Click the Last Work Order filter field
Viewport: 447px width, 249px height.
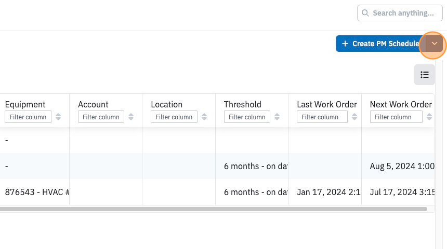tap(322, 117)
